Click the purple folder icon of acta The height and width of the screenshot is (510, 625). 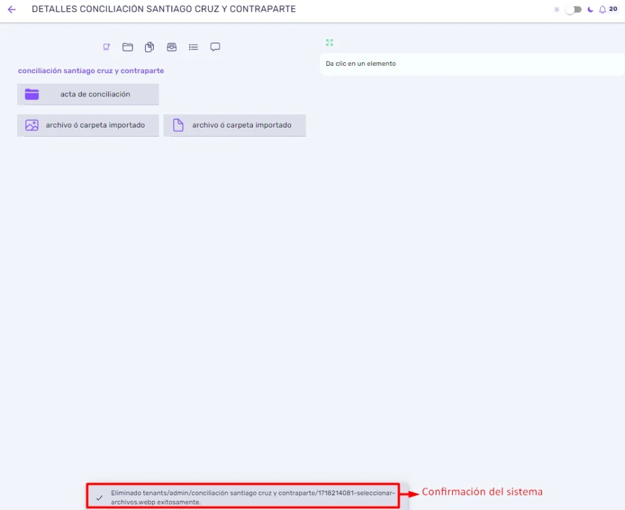coord(32,95)
